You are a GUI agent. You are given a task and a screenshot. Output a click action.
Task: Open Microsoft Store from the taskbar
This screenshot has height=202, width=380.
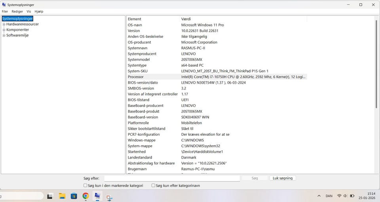74,196
